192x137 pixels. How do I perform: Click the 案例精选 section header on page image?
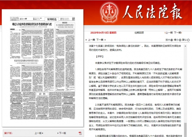[52, 19]
